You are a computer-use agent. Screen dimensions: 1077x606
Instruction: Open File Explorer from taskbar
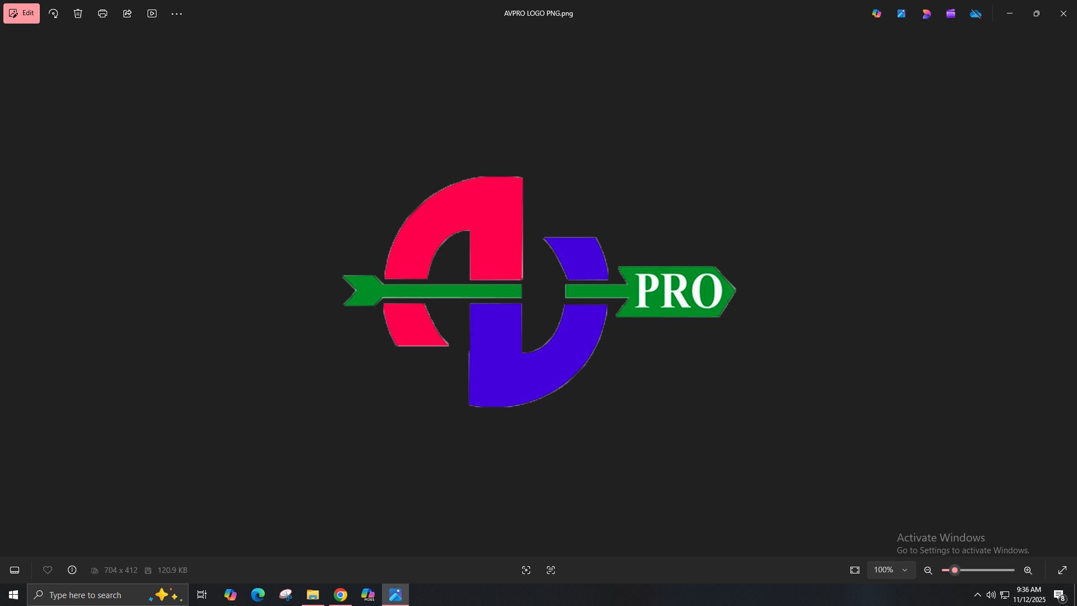(312, 595)
